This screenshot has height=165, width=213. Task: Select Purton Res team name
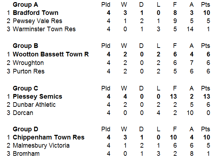[29, 71]
